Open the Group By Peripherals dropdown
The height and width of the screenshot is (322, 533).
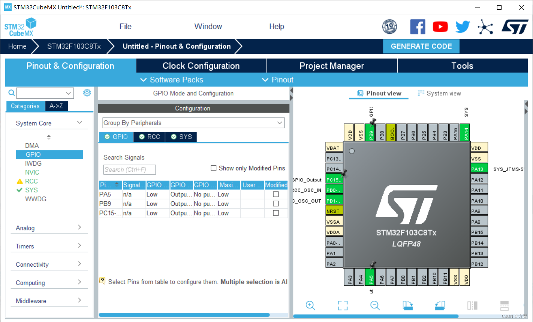tap(193, 123)
